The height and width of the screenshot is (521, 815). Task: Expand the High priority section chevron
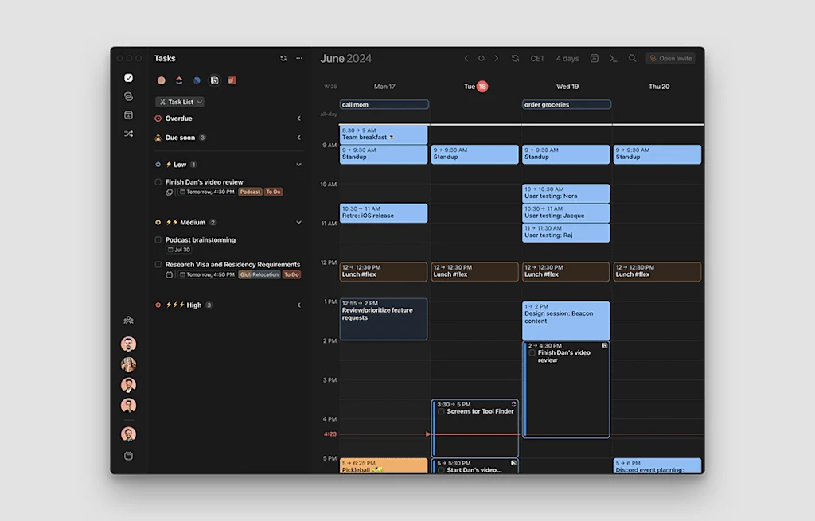tap(299, 305)
